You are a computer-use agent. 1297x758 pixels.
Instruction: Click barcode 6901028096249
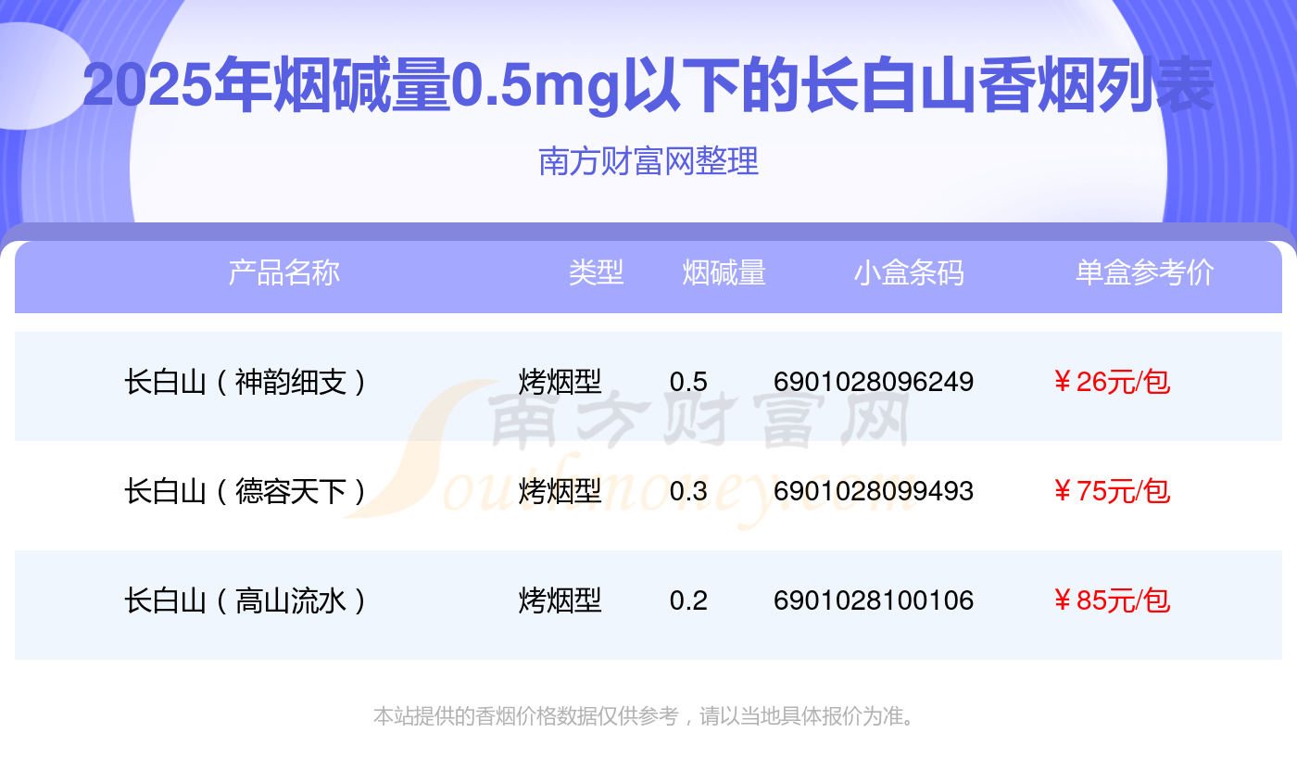874,382
